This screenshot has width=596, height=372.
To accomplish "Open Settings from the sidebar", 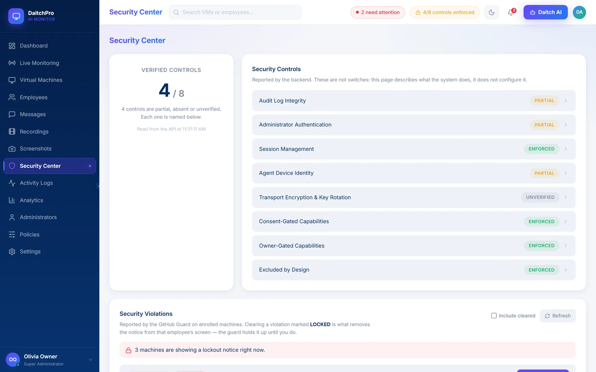I will (x=49, y=252).
